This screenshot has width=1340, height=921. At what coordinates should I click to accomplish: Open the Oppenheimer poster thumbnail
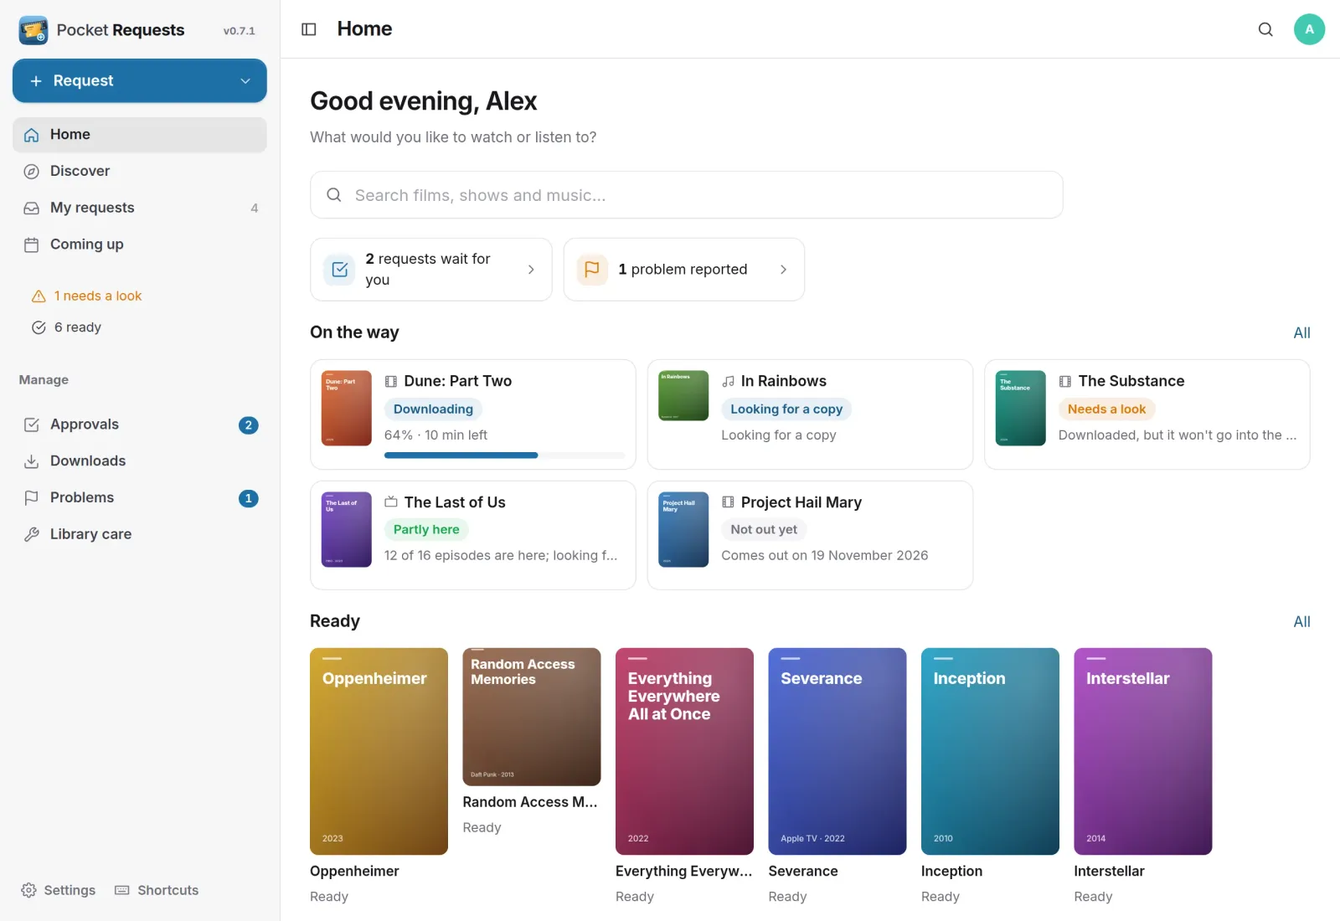379,751
